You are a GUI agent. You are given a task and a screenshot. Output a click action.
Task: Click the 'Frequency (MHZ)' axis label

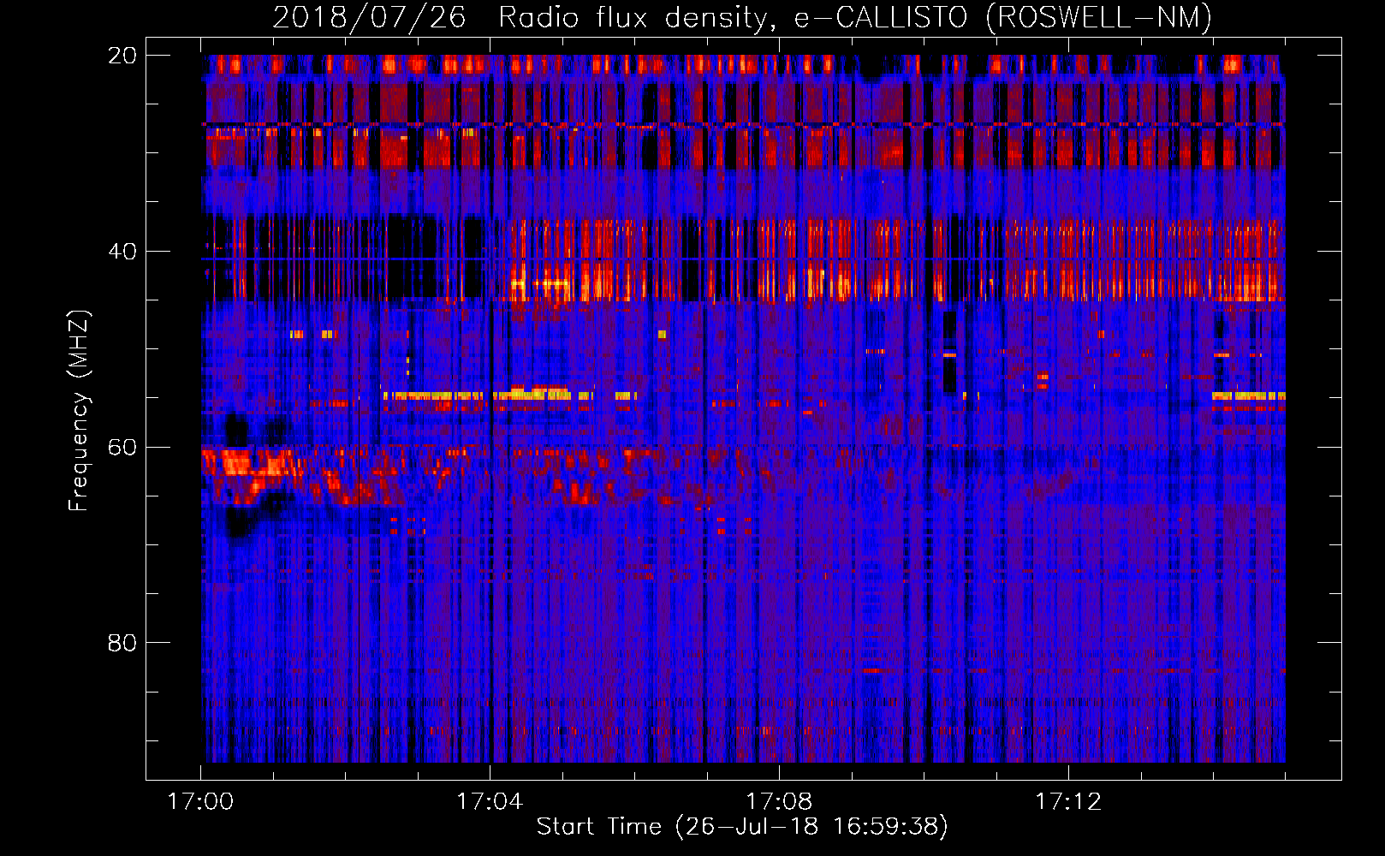point(79,410)
